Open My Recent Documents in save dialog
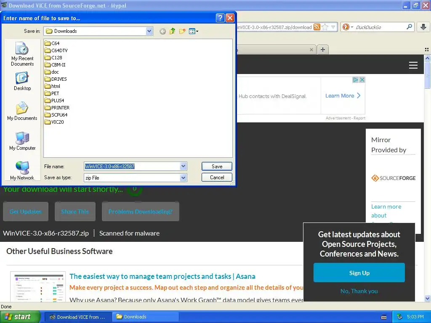431x323 pixels. click(x=22, y=54)
